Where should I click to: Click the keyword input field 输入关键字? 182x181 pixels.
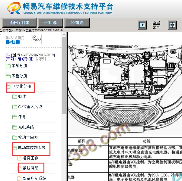[15, 38]
